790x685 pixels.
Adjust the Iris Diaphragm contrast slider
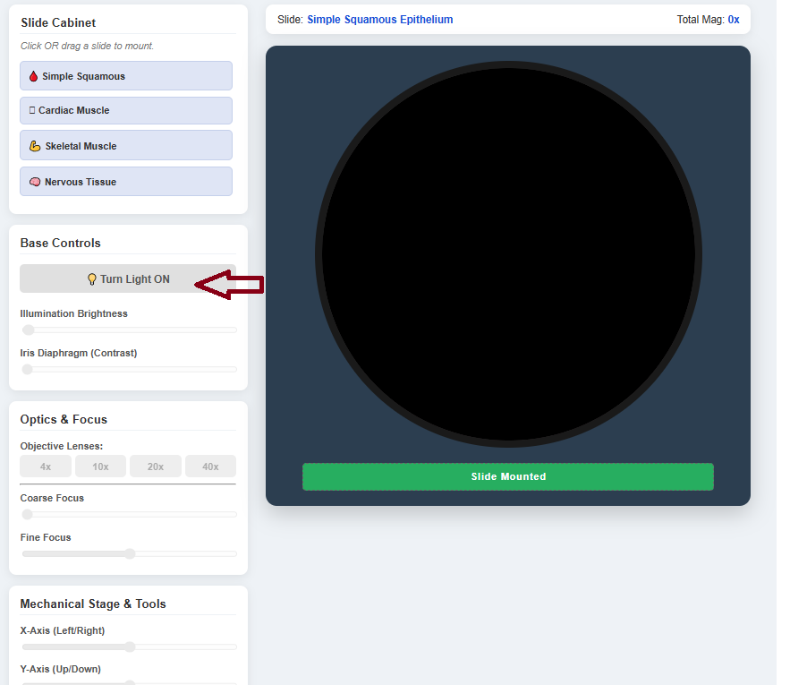(x=129, y=369)
